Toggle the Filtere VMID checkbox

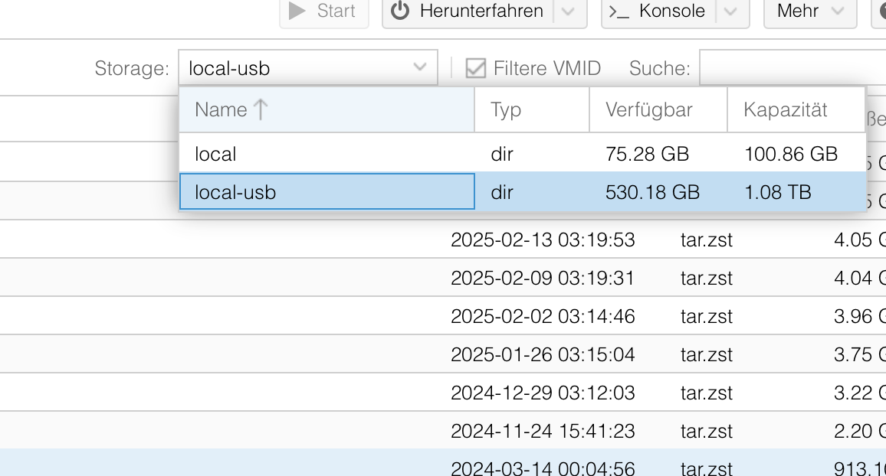[476, 68]
